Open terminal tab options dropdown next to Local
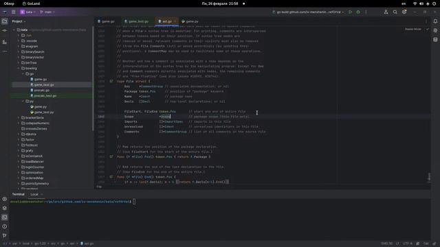This screenshot has width=440, height=247. 42,194
